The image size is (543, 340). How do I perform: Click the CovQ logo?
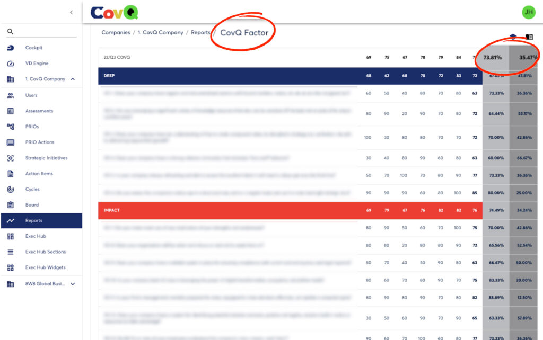click(x=115, y=13)
